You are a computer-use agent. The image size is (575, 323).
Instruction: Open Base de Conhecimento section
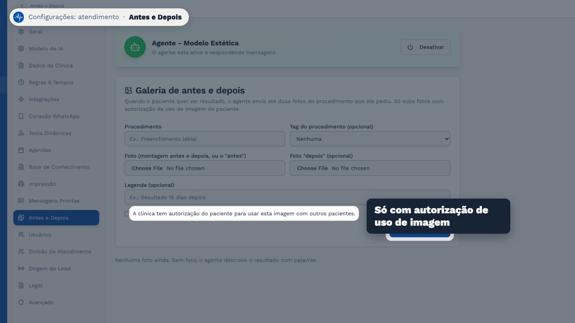(56, 167)
